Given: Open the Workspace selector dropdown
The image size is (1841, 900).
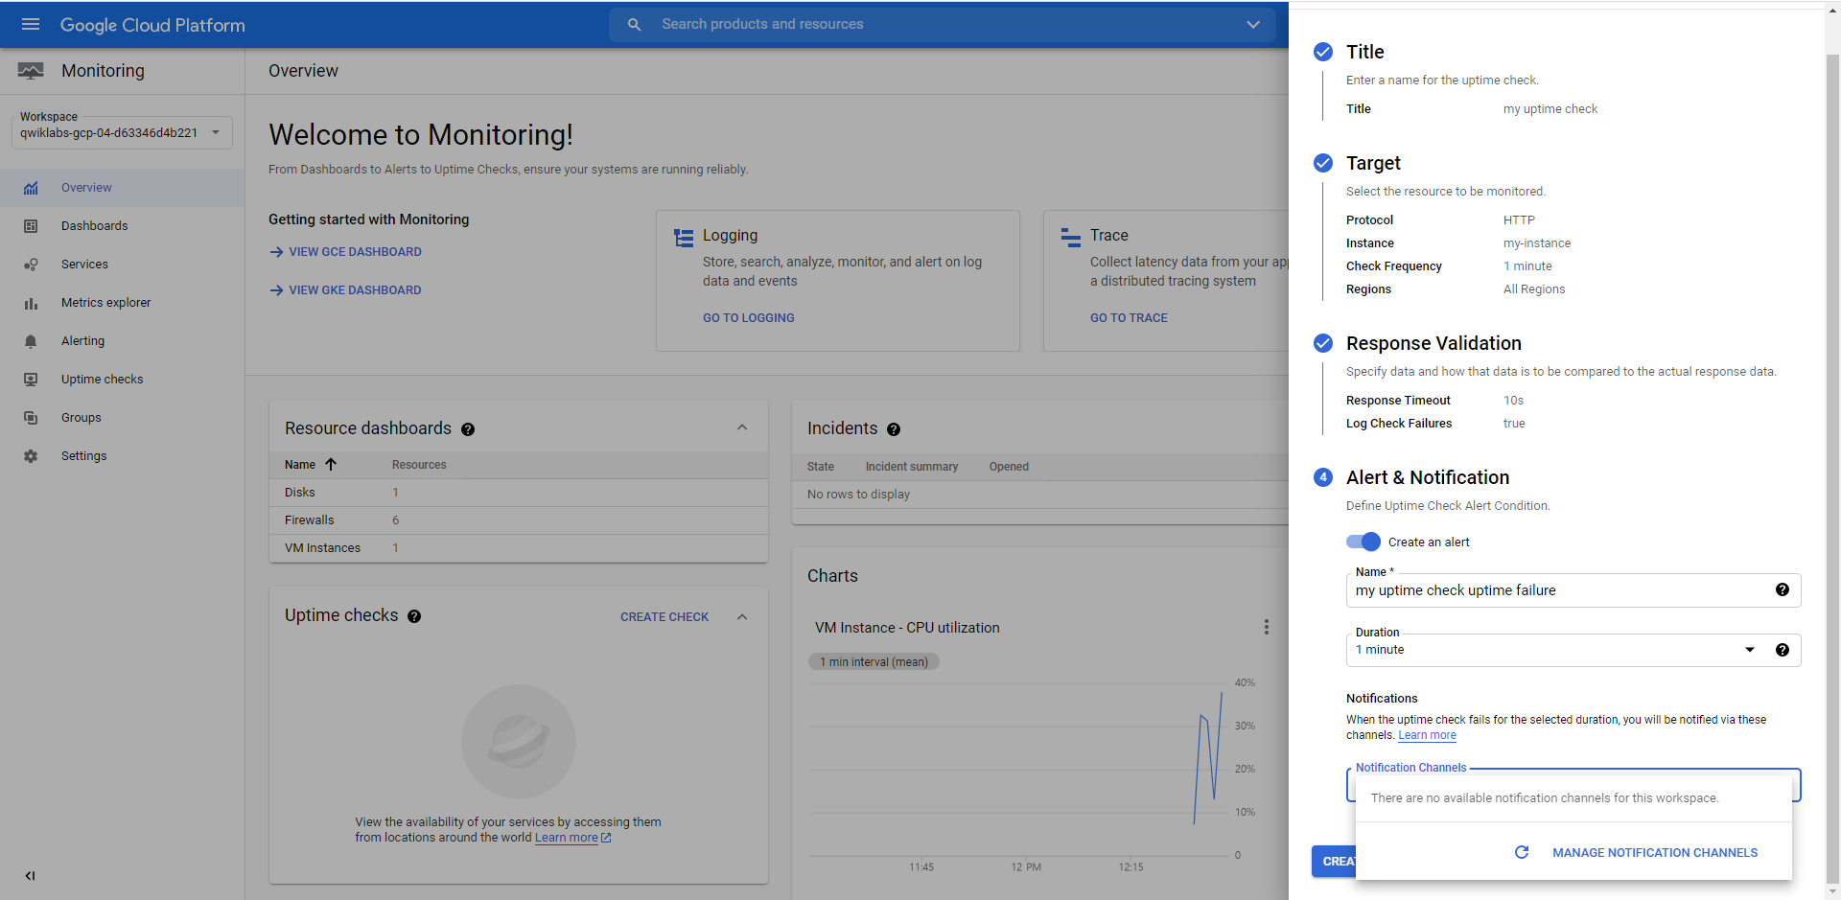Looking at the screenshot, I should coord(122,132).
